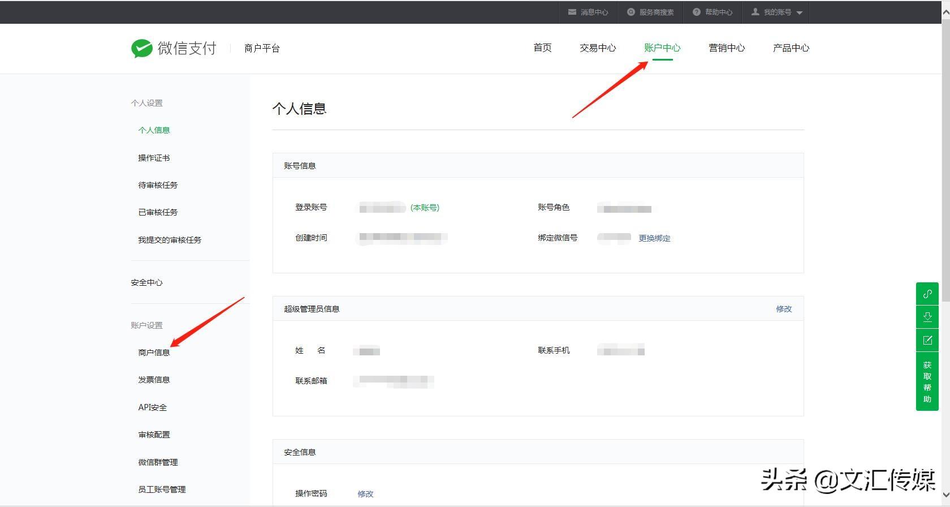Open 待审核任务 in the sidebar
The width and height of the screenshot is (950, 507).
point(158,185)
